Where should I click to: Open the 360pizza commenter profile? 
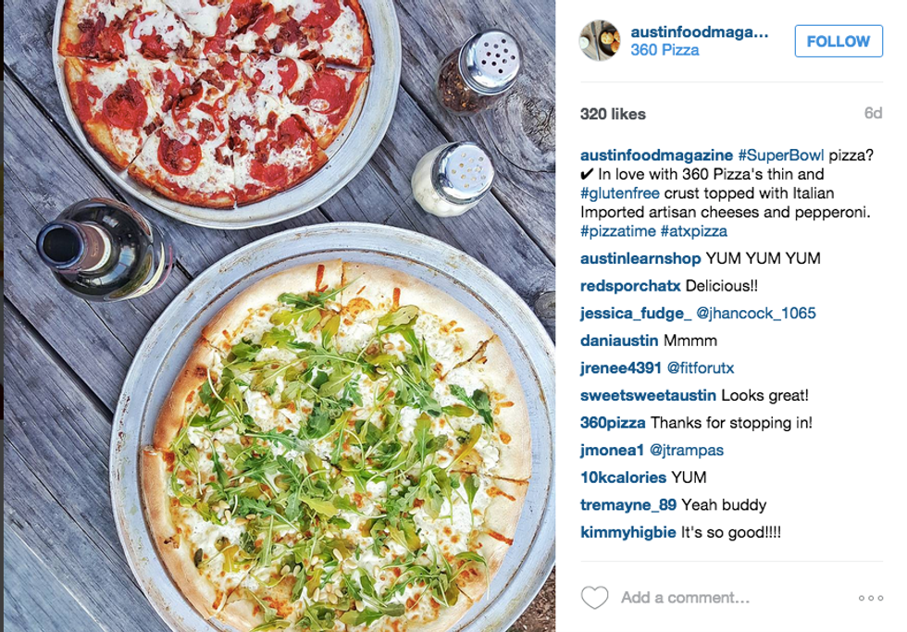point(613,423)
